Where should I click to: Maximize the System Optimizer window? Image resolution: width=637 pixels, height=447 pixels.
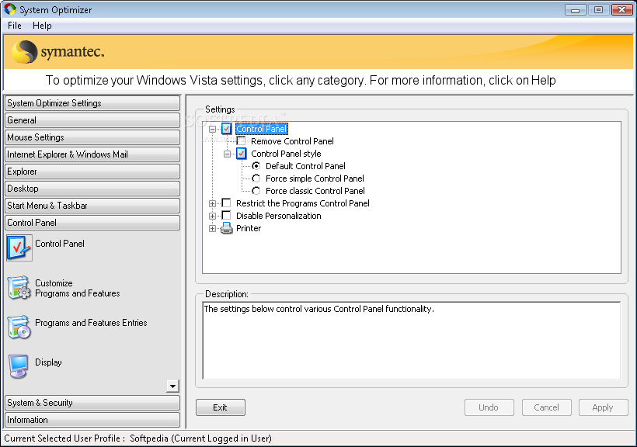[598, 10]
